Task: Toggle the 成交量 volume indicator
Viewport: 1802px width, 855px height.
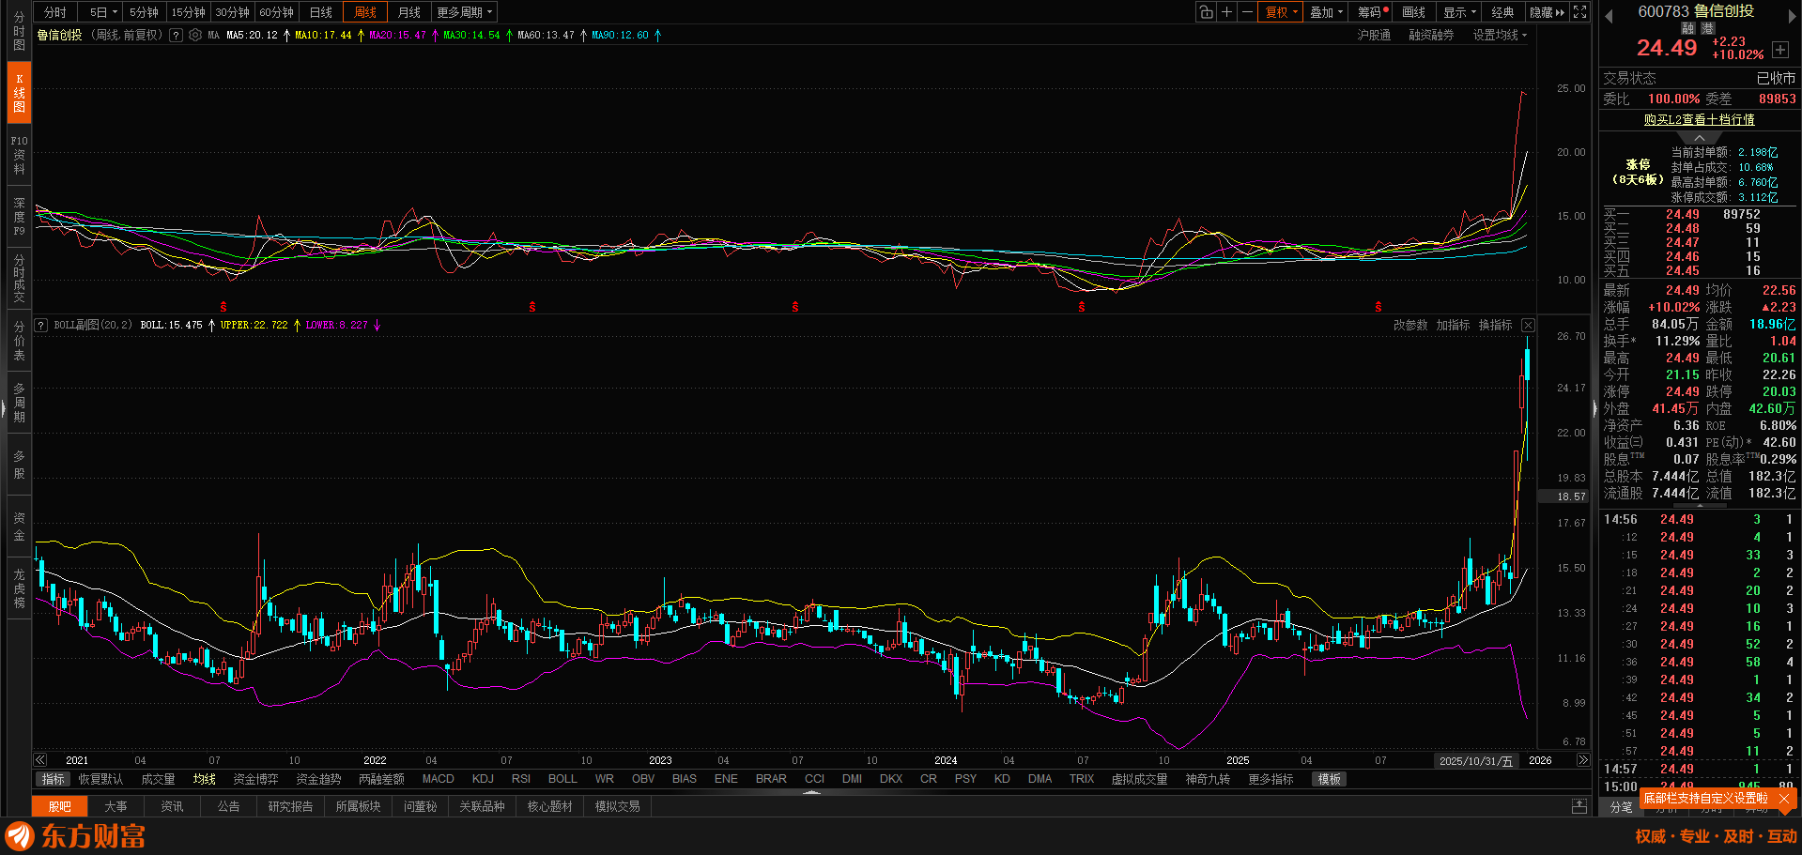Action: tap(158, 779)
